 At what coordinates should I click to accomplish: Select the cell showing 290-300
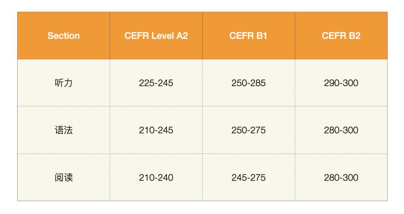point(341,83)
